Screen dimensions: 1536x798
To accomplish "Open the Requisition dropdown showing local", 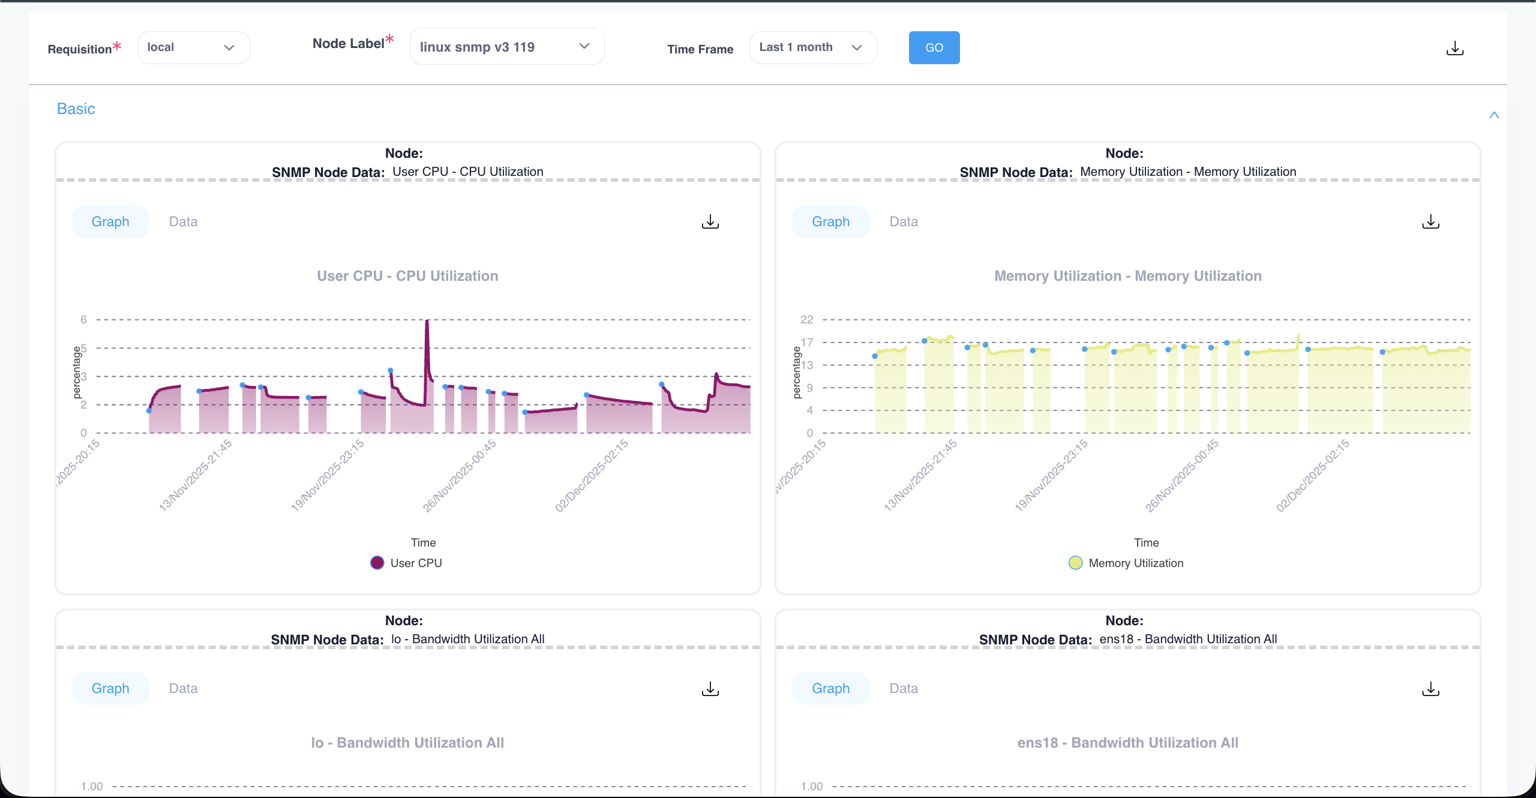I will pos(193,47).
